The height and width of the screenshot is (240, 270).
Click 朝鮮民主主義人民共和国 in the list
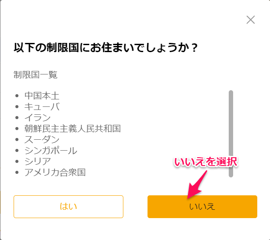[72, 128]
